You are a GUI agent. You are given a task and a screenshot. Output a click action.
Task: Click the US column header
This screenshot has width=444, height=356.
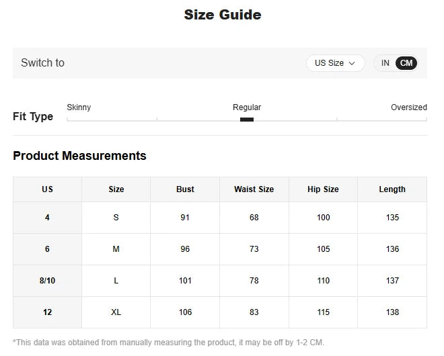(47, 189)
